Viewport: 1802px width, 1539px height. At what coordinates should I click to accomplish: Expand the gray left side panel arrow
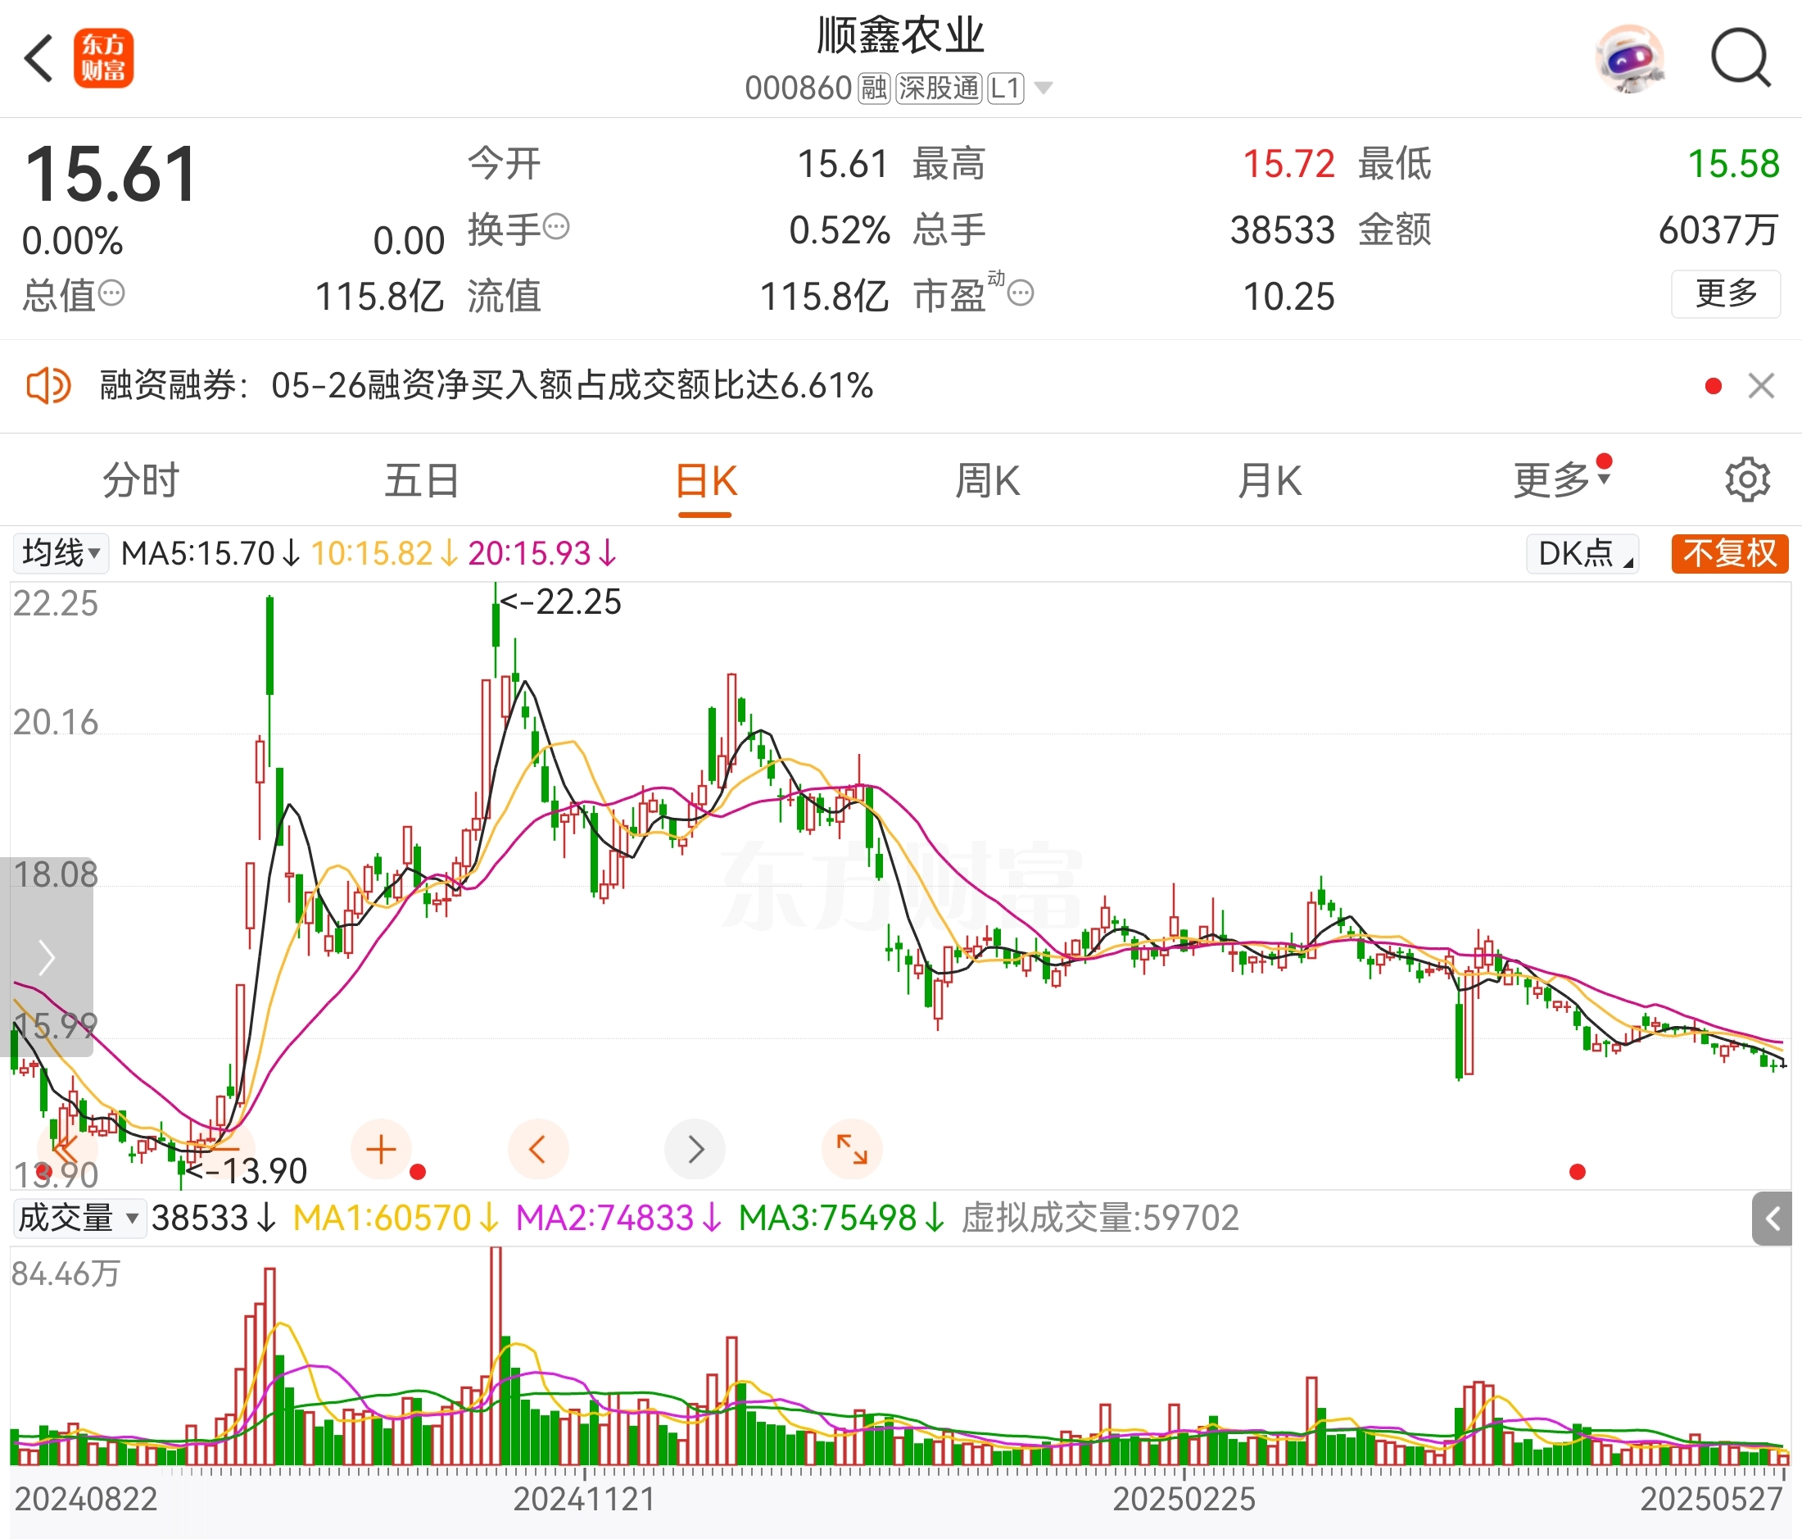[x=47, y=957]
